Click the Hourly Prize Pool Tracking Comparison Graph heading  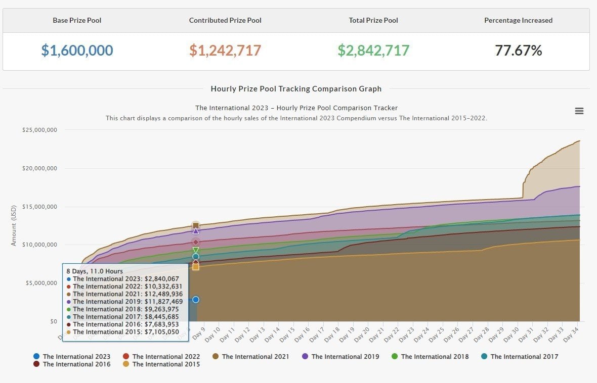pyautogui.click(x=296, y=88)
